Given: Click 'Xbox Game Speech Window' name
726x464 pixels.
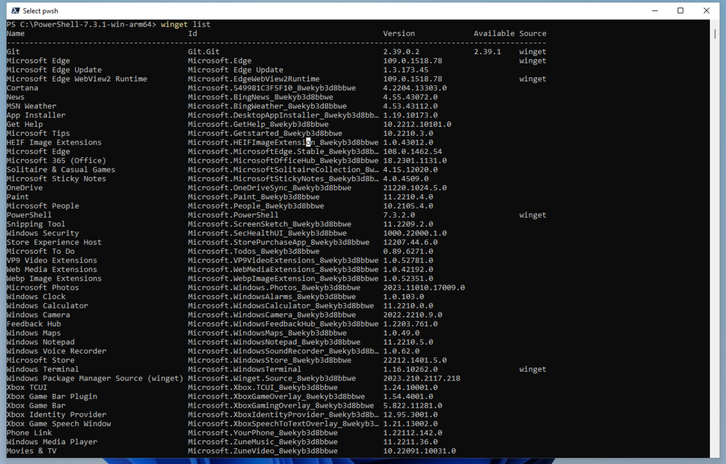Looking at the screenshot, I should (59, 424).
